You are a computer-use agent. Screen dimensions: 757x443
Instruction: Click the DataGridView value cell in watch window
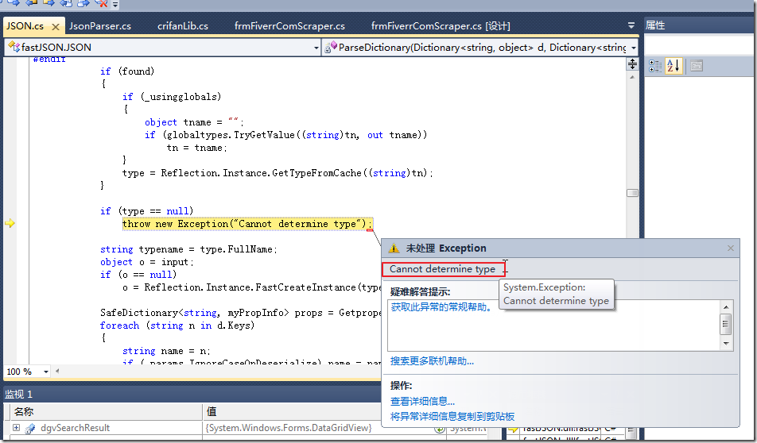[x=289, y=428]
